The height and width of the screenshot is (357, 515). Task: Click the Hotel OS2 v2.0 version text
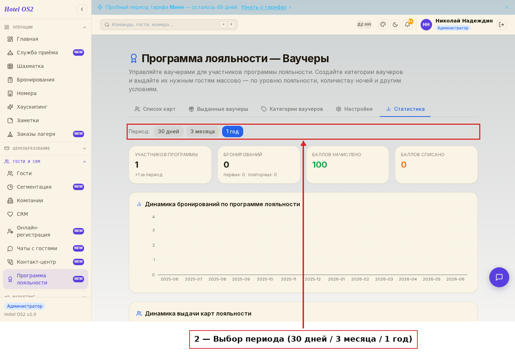20,314
